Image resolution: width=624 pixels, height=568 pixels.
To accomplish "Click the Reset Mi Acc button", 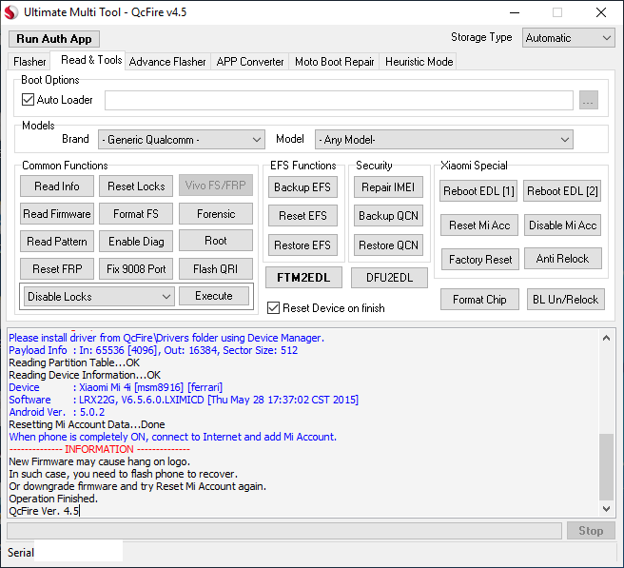I will [479, 225].
